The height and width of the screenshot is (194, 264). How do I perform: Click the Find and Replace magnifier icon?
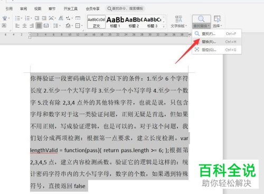click(x=201, y=19)
